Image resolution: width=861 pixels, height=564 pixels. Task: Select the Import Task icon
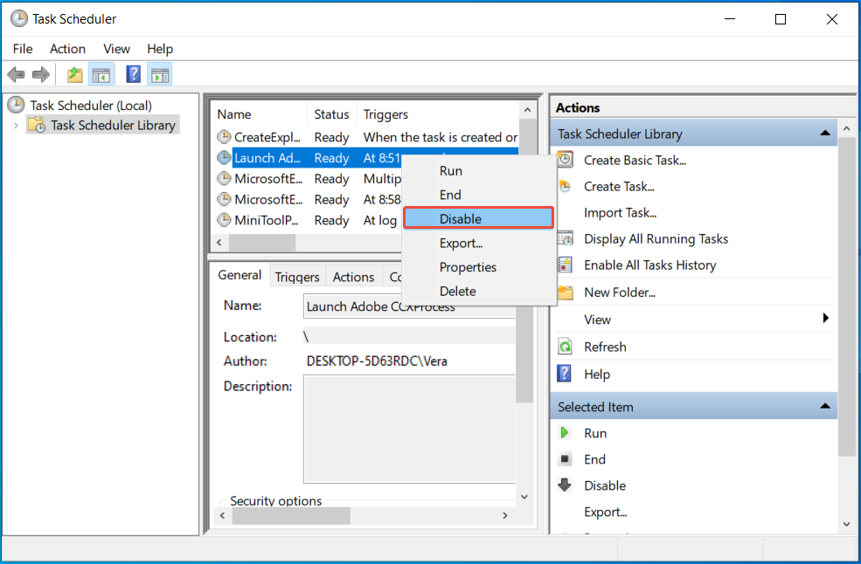566,212
